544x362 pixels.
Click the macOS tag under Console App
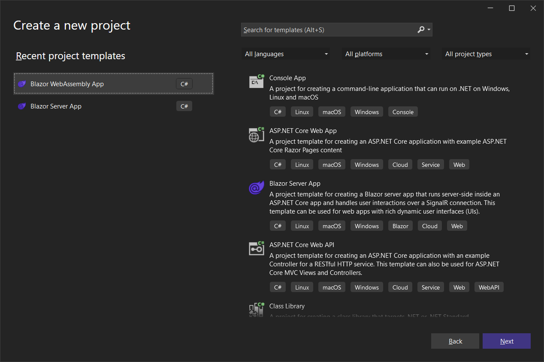tap(332, 112)
